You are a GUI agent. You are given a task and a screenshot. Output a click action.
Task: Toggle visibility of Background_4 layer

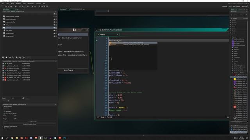tap(54, 33)
